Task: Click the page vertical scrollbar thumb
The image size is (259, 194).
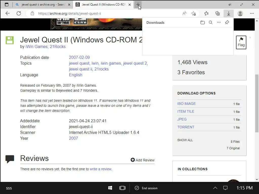Action: [256, 103]
